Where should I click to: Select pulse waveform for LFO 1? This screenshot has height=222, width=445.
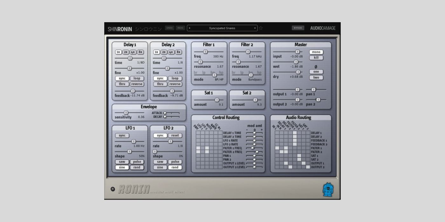(137, 162)
